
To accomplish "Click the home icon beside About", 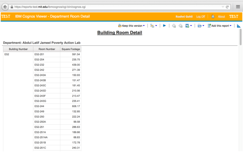I will tap(213, 16).
